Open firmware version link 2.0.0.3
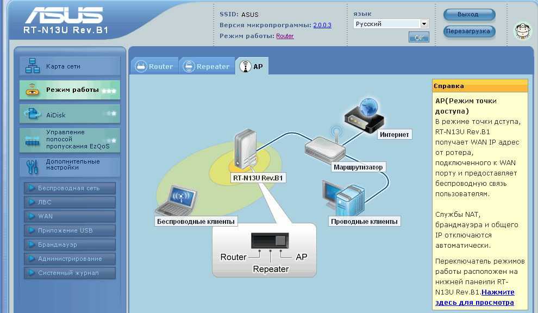 click(x=322, y=25)
